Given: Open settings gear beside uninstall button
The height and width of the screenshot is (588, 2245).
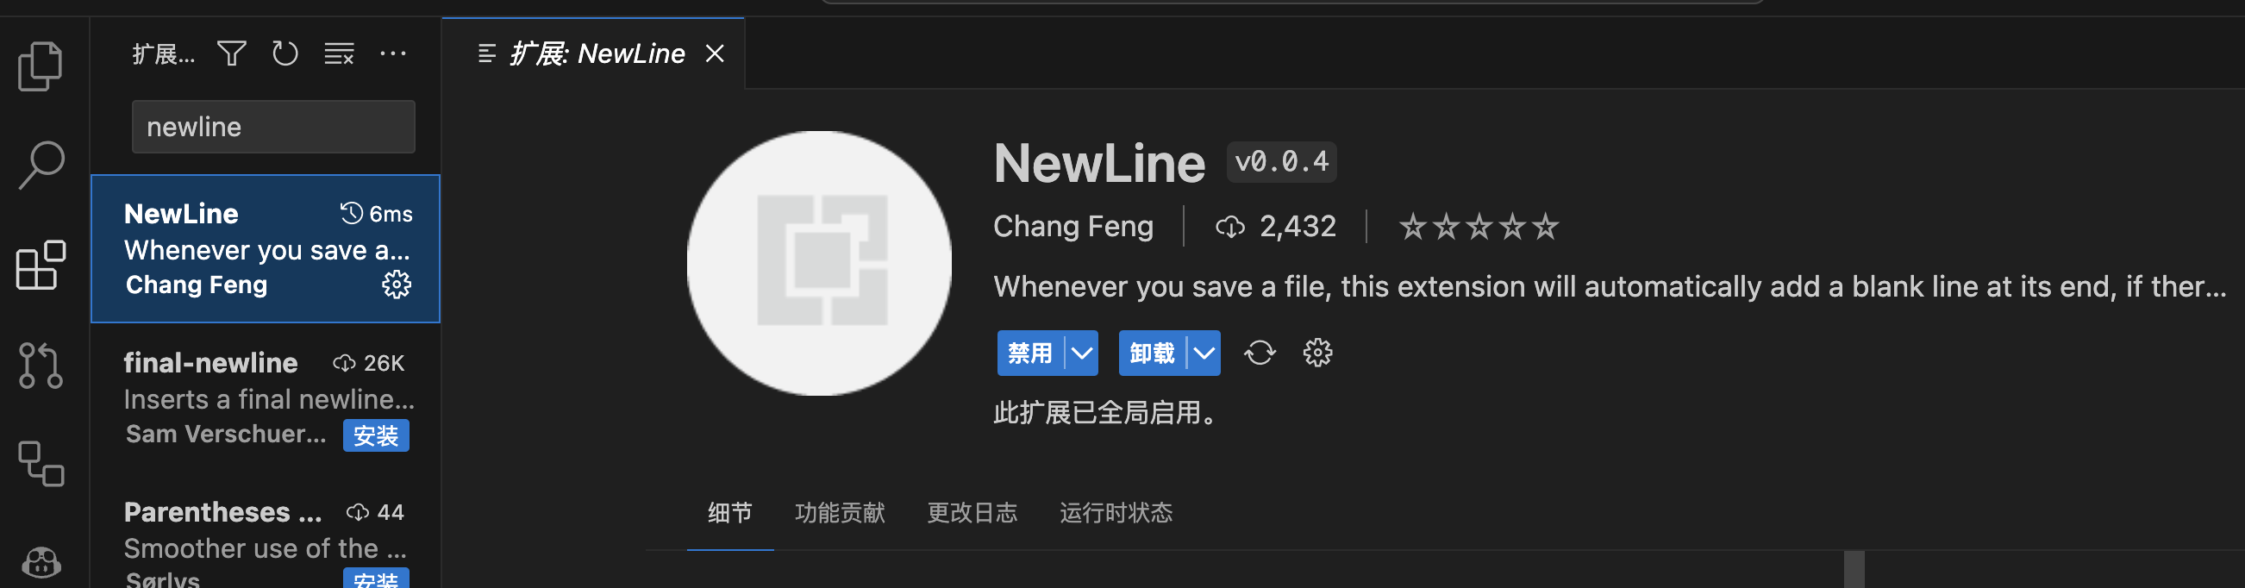Looking at the screenshot, I should click(x=1317, y=353).
